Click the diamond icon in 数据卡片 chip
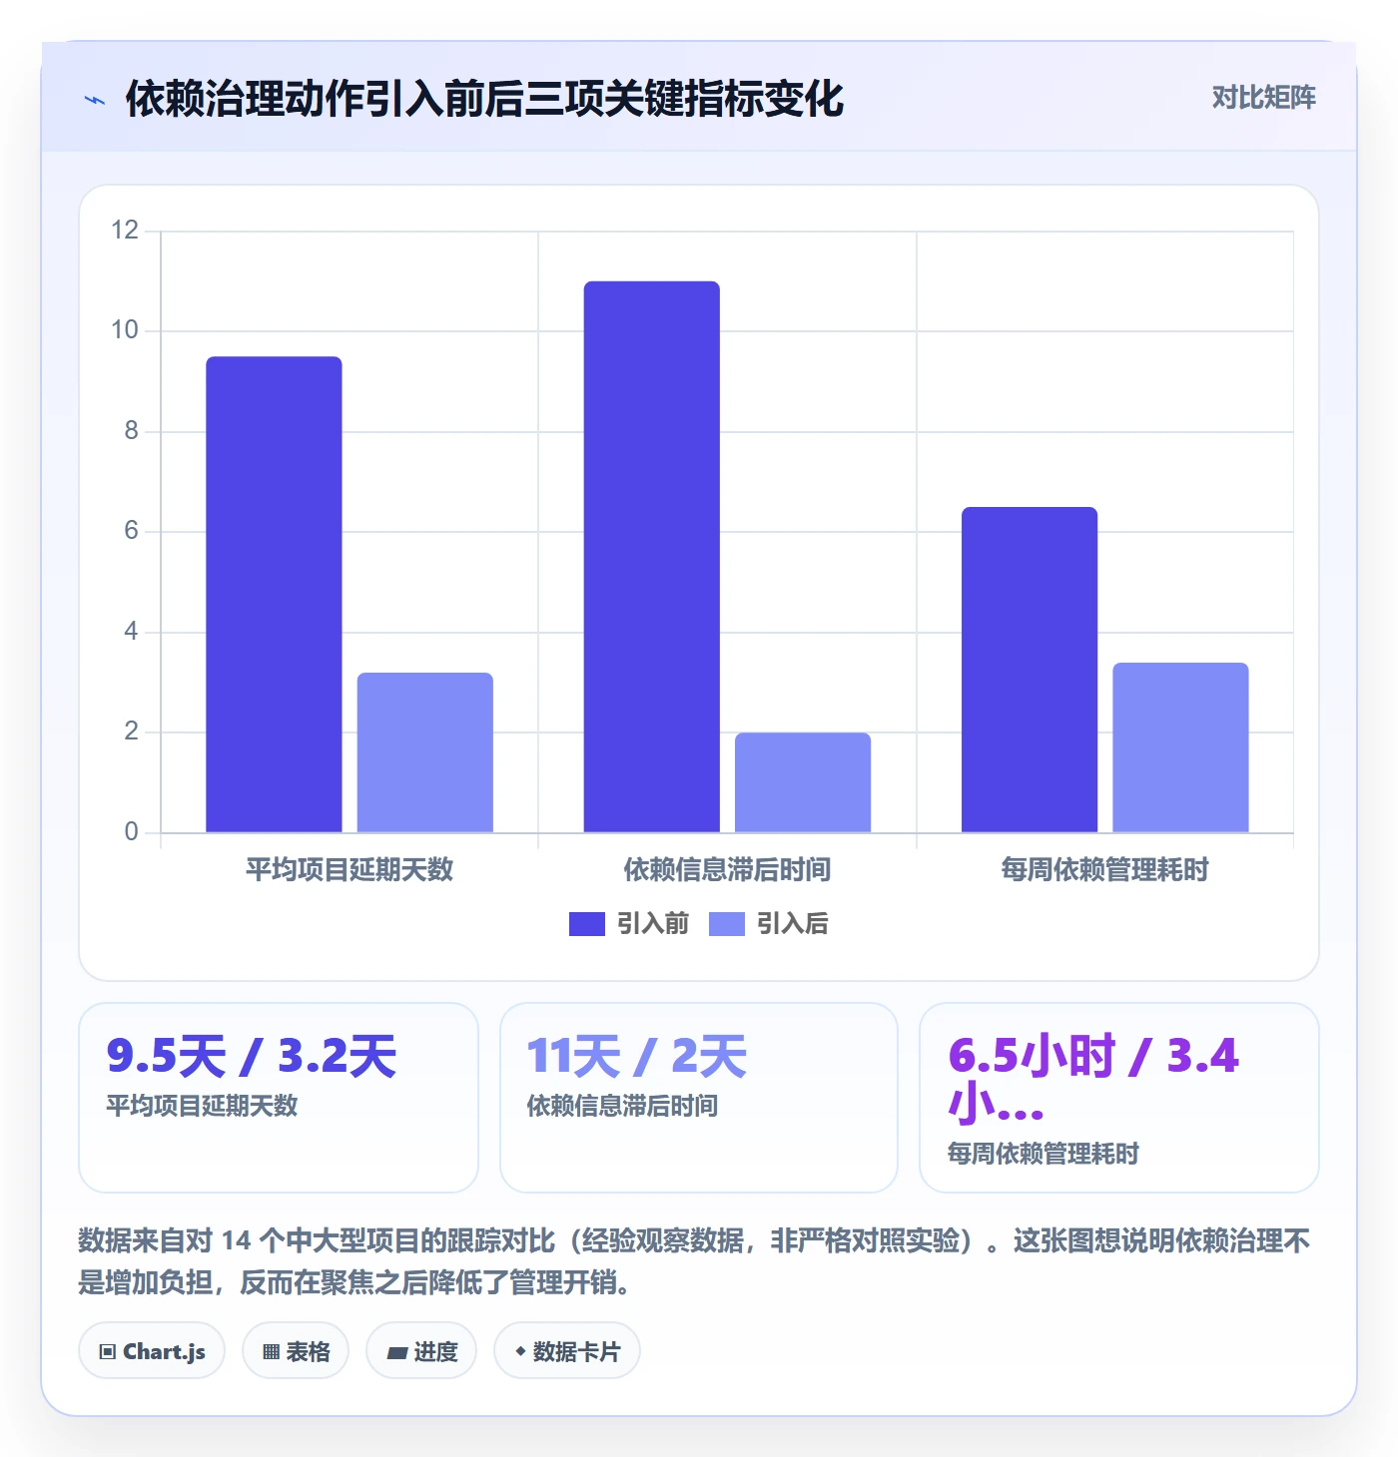The image size is (1398, 1457). click(520, 1351)
